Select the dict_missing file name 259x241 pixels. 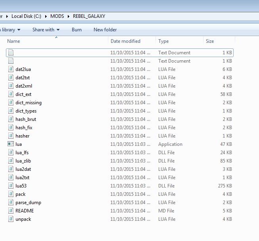[29, 103]
